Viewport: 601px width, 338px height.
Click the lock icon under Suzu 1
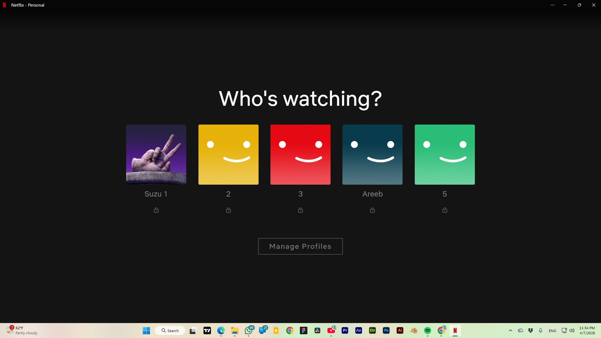[156, 210]
